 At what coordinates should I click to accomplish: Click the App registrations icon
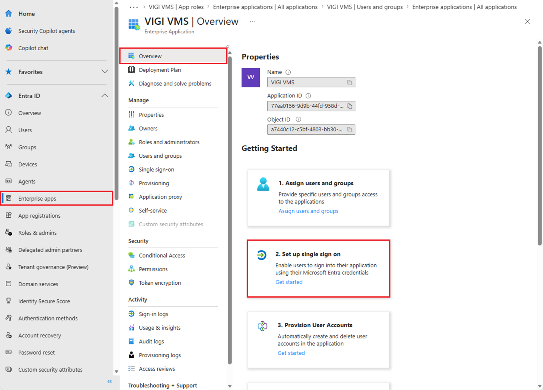point(9,215)
